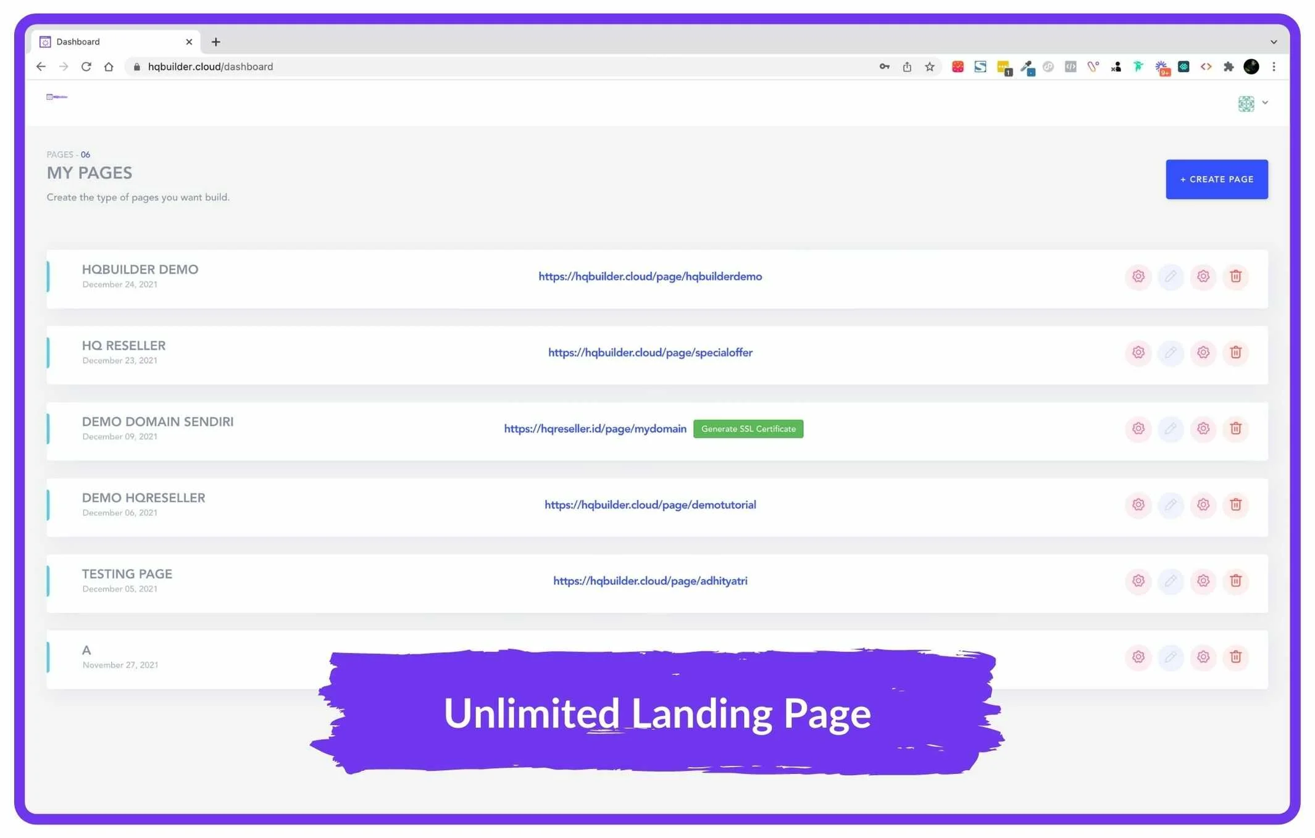Screen dimensions: 1315x838
Task: Open the hqbuilderdemo page link
Action: click(x=649, y=276)
